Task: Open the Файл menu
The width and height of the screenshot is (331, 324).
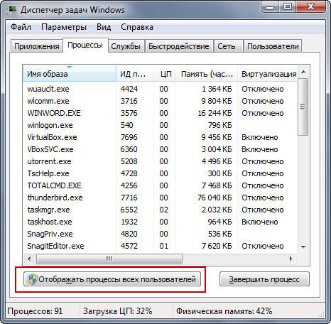Action: tap(21, 27)
